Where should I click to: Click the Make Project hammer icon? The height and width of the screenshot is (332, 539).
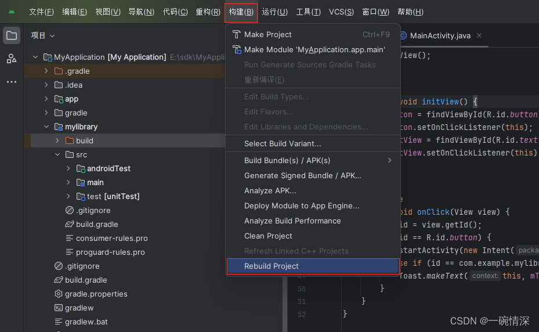237,34
